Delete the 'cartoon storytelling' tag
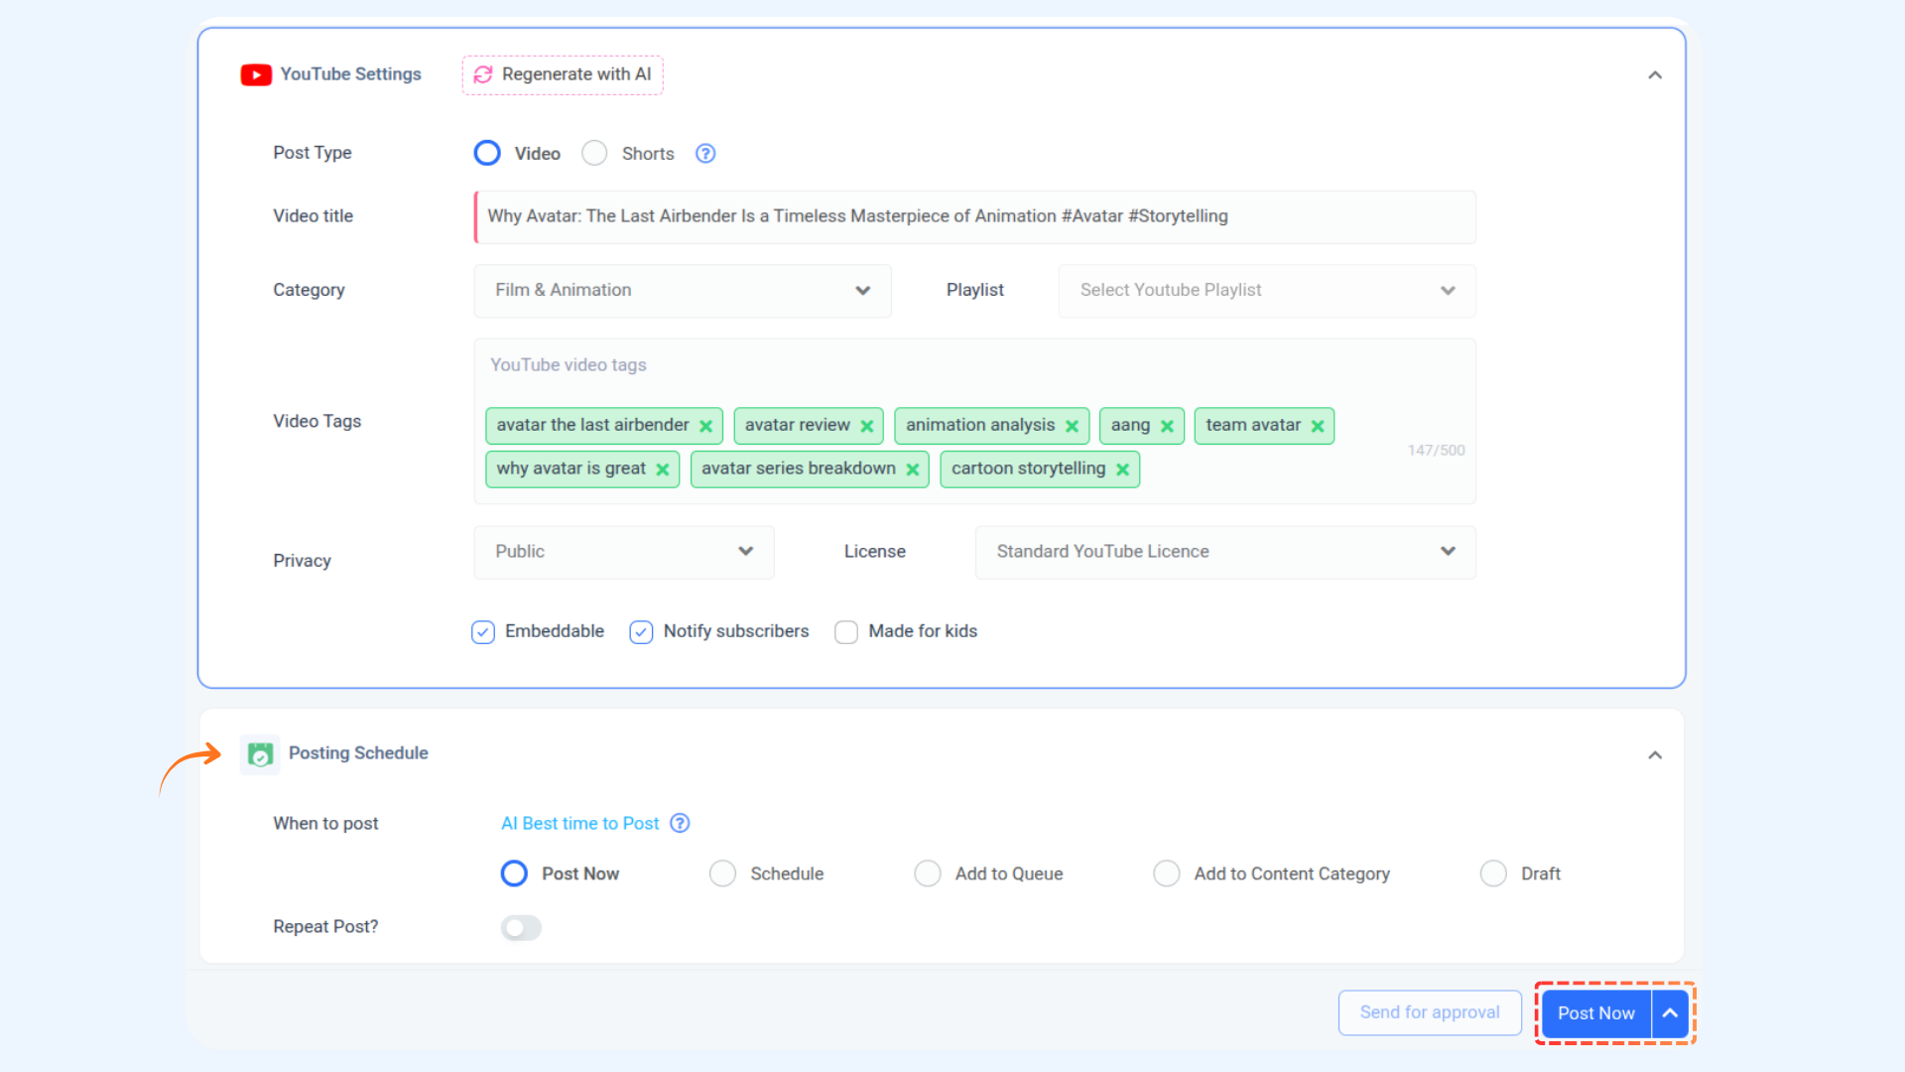 coord(1122,469)
